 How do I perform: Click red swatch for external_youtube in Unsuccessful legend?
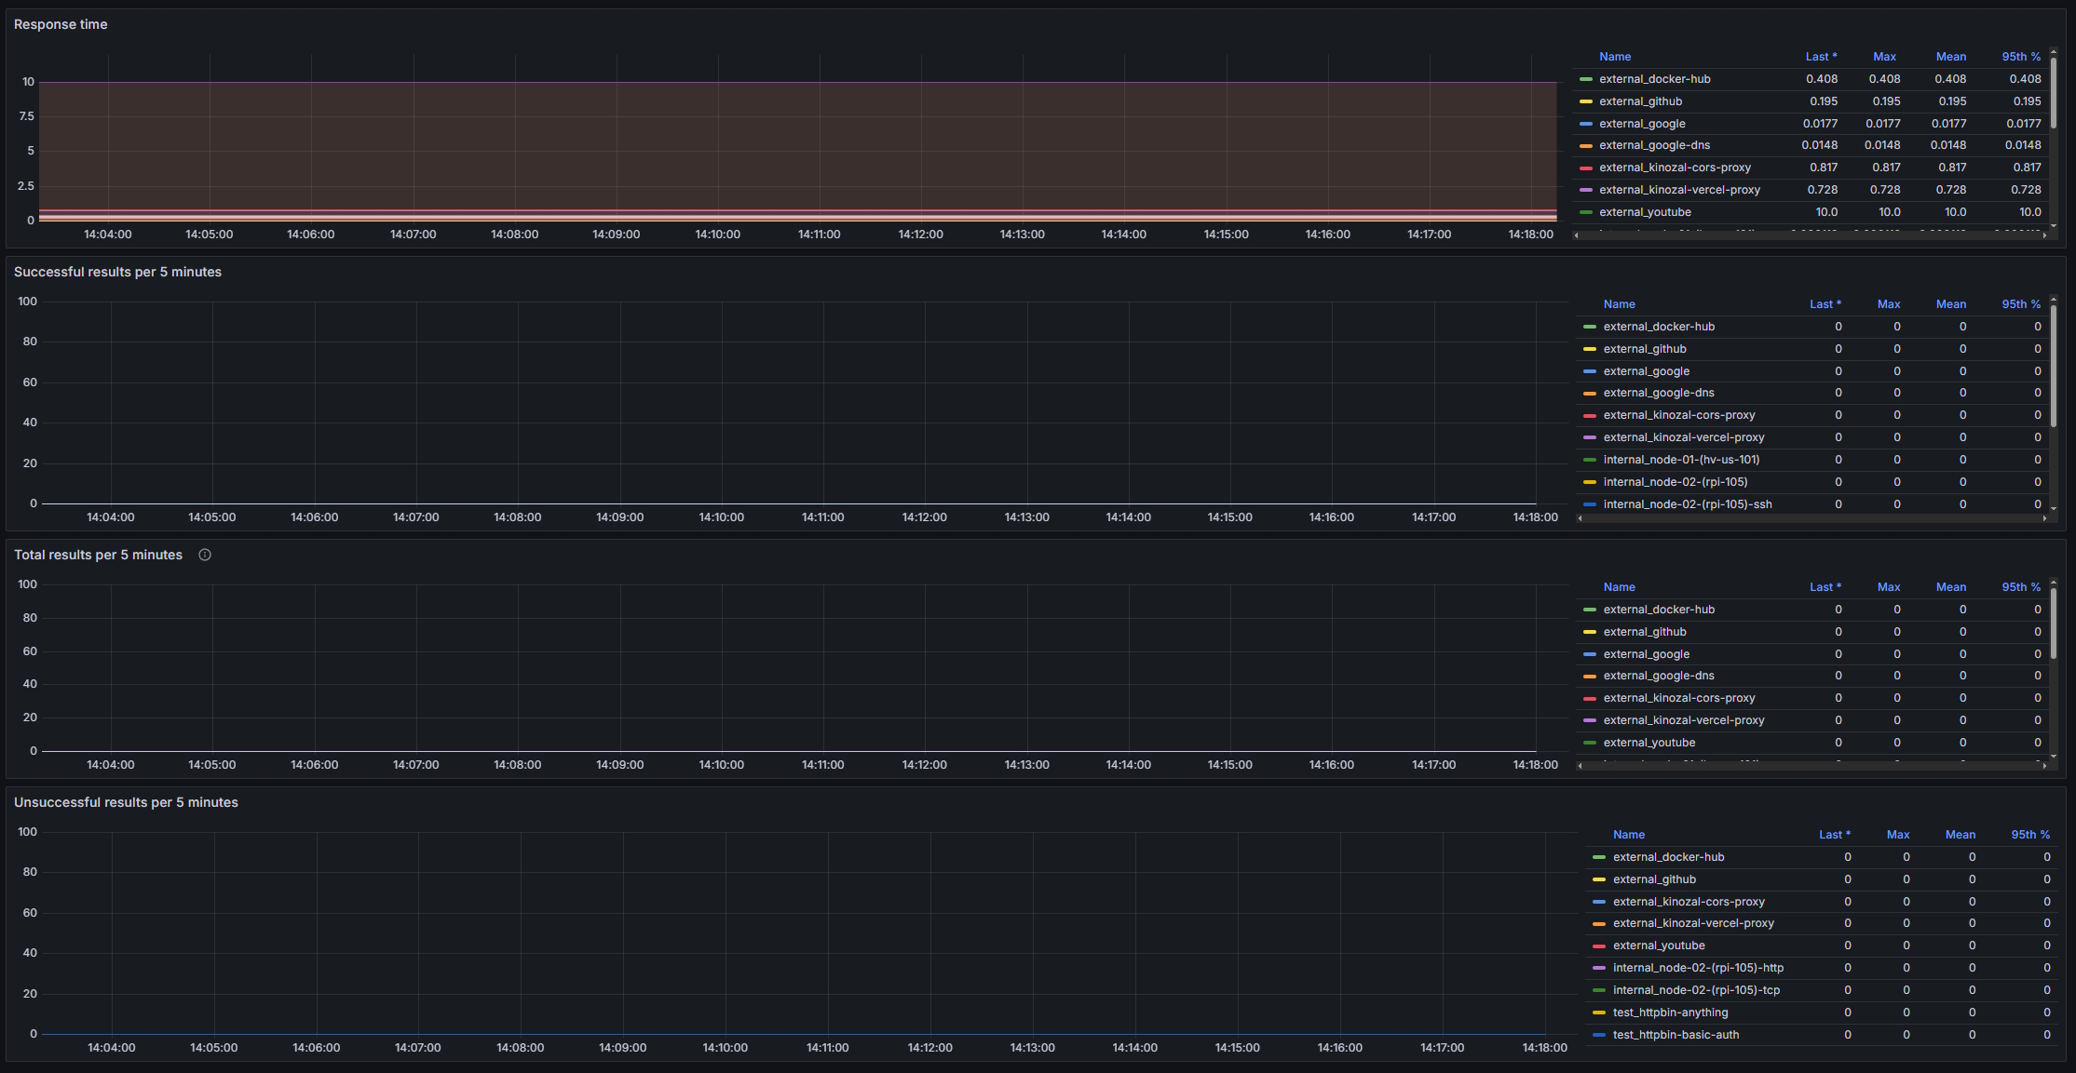click(x=1599, y=946)
